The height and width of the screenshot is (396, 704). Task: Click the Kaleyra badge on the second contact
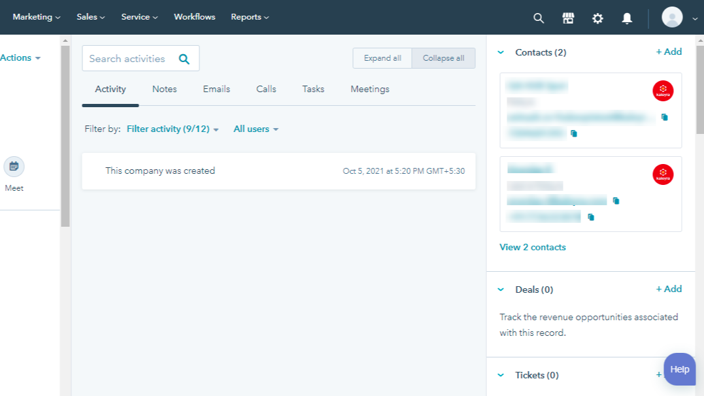pyautogui.click(x=662, y=174)
